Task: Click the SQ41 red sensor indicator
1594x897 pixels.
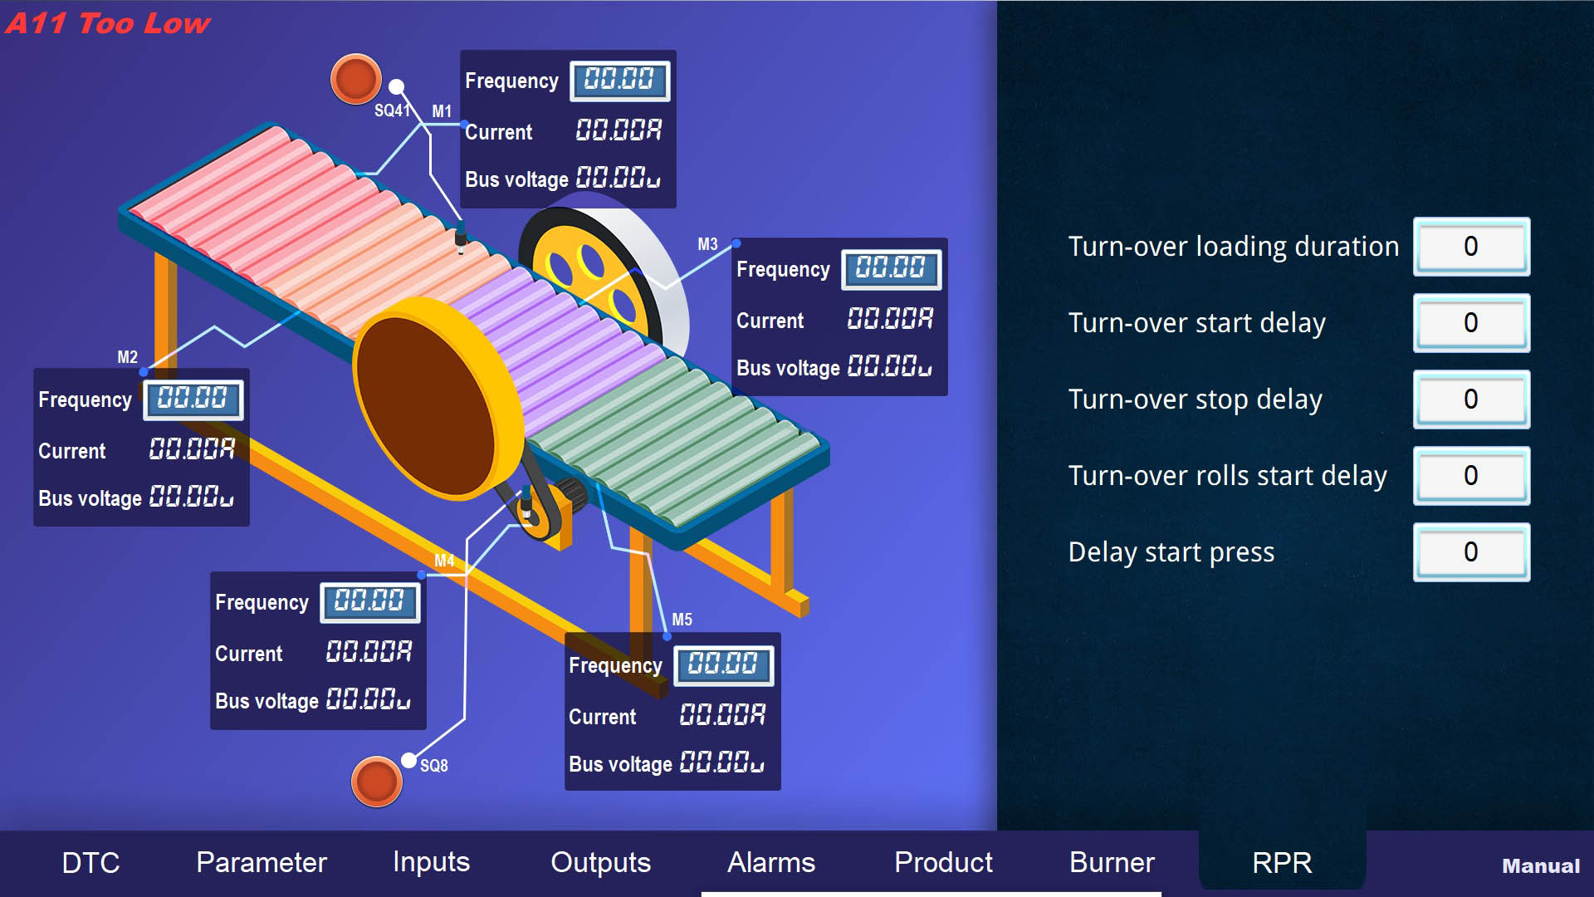Action: [x=355, y=80]
